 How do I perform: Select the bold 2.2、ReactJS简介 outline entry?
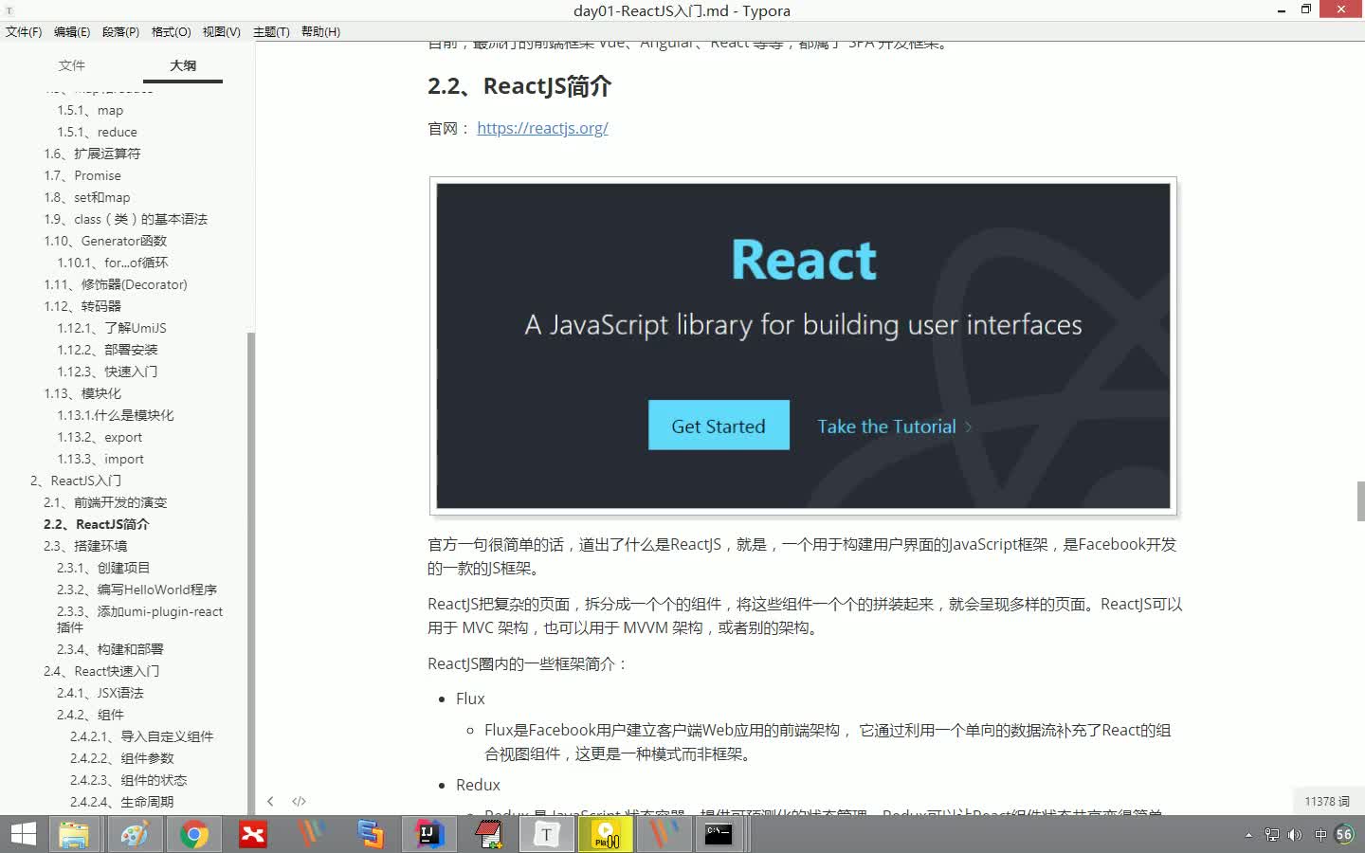(97, 524)
